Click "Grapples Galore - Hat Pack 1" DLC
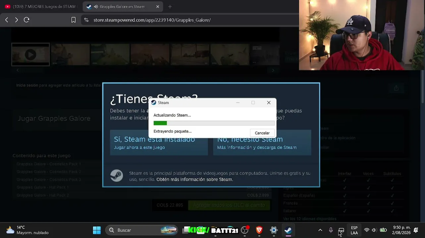The height and width of the screenshot is (238, 425). tap(43, 187)
